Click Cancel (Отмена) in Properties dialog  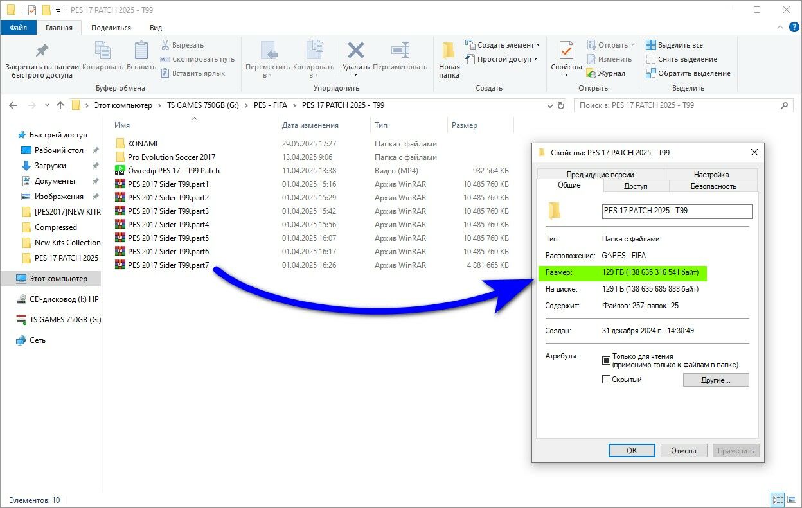684,451
